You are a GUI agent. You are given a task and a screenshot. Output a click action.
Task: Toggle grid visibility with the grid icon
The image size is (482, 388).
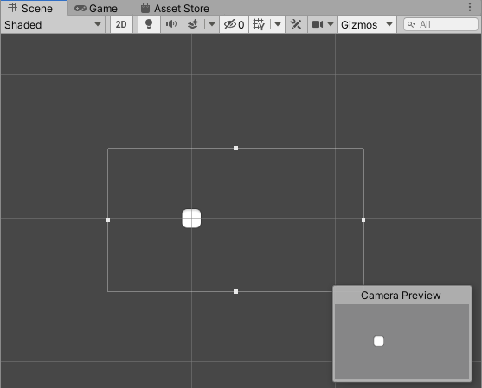(259, 24)
